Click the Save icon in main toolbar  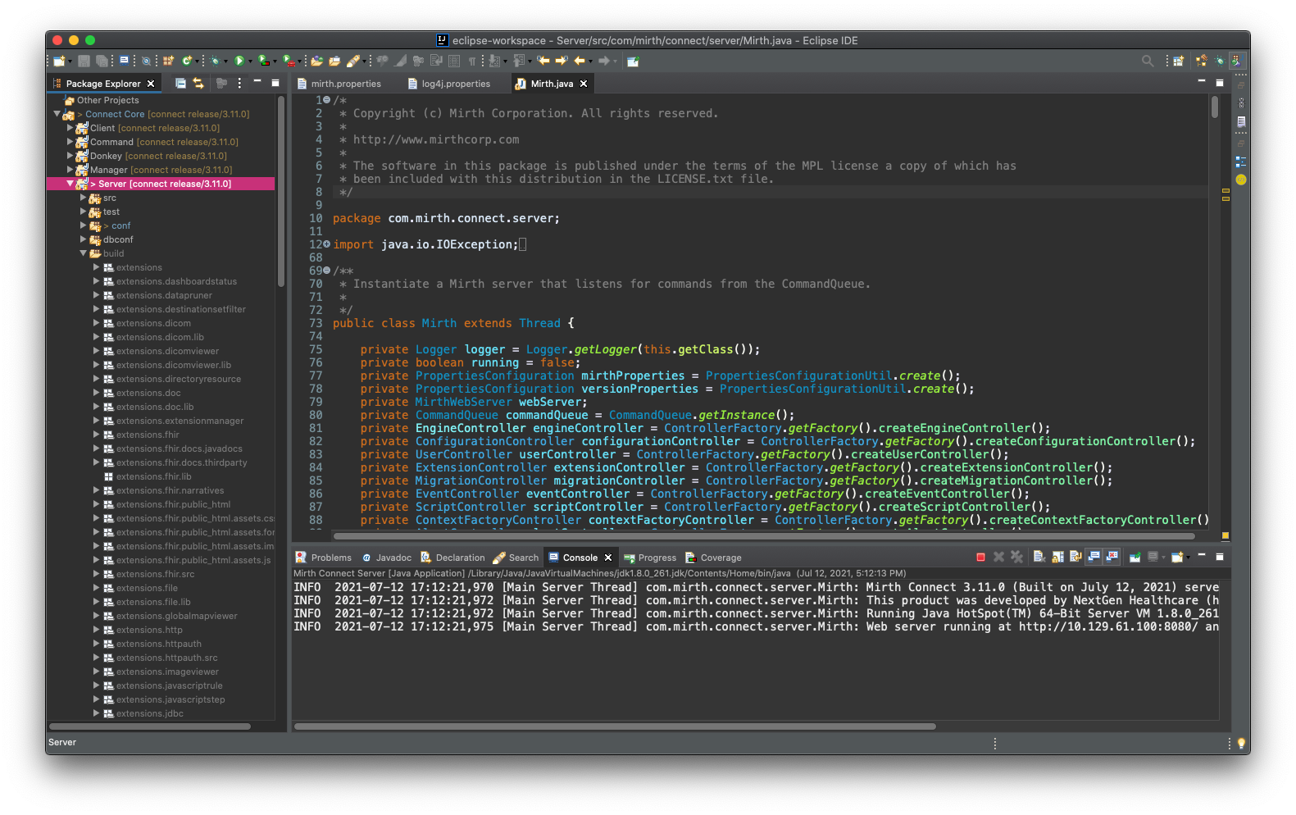coord(84,61)
